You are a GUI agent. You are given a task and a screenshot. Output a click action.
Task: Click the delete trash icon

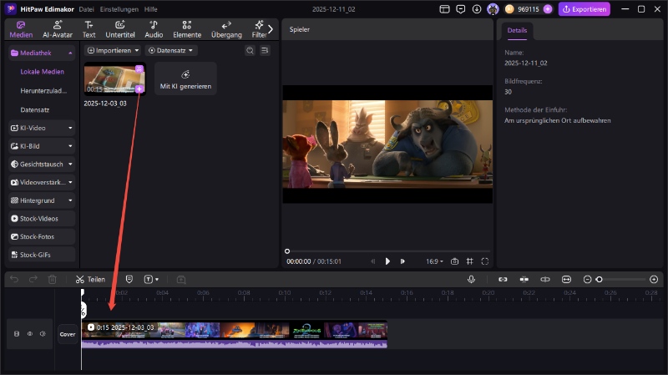point(52,279)
